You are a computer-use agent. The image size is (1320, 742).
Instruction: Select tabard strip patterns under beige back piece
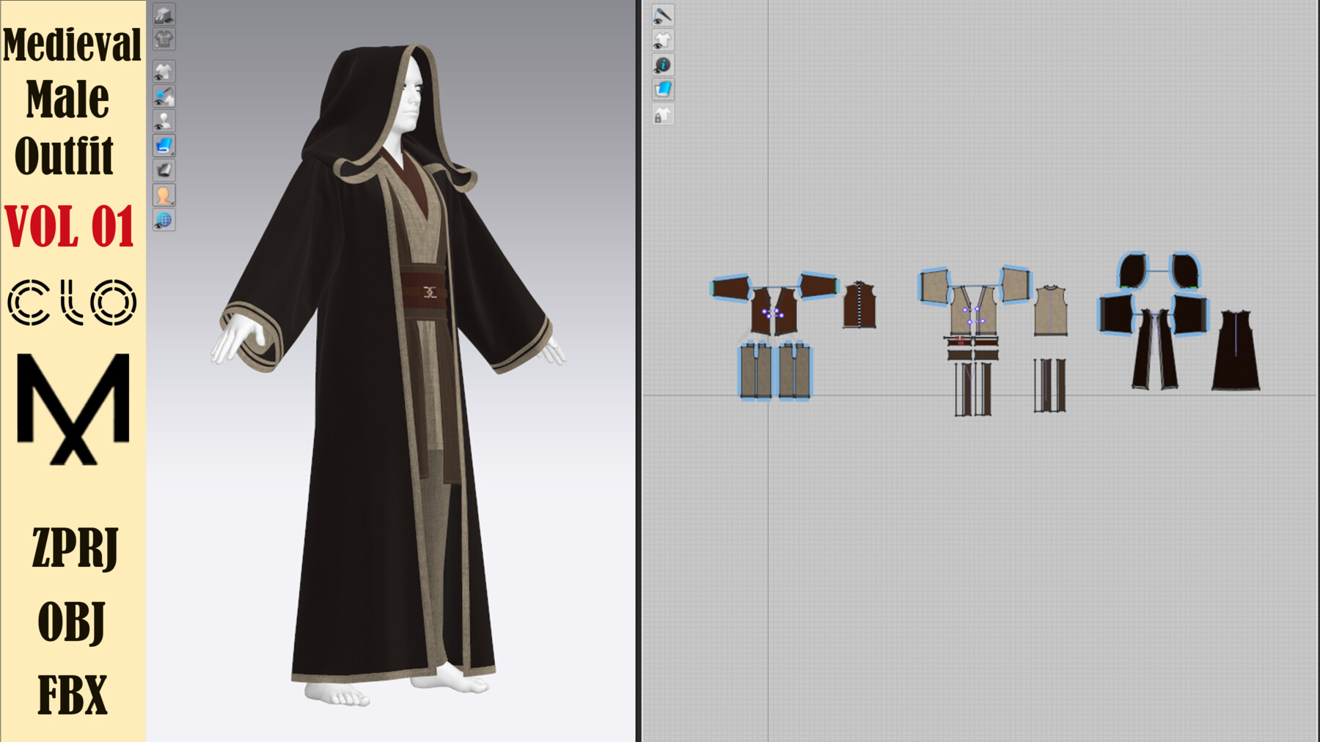pos(1050,385)
